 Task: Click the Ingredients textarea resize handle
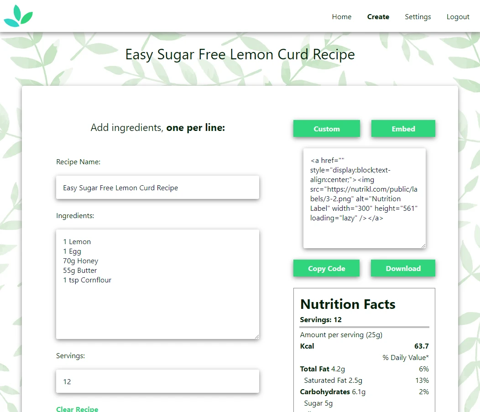click(x=257, y=337)
